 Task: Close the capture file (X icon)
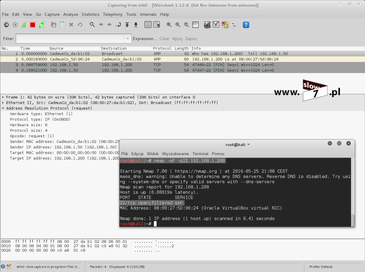coord(71,25)
